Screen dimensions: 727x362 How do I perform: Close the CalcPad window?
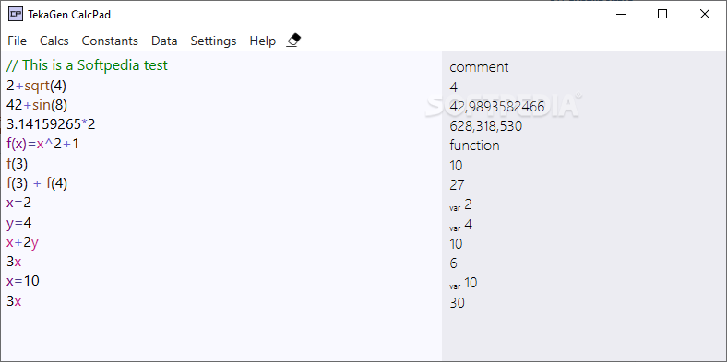[705, 15]
